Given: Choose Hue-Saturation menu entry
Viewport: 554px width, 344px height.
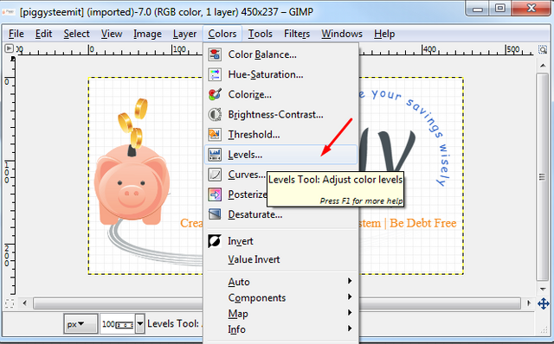Looking at the screenshot, I should click(x=281, y=74).
